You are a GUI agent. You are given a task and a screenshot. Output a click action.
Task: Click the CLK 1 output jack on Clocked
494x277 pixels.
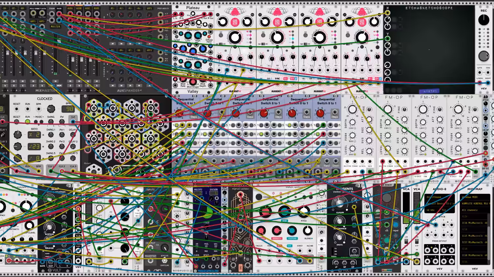tap(50, 171)
